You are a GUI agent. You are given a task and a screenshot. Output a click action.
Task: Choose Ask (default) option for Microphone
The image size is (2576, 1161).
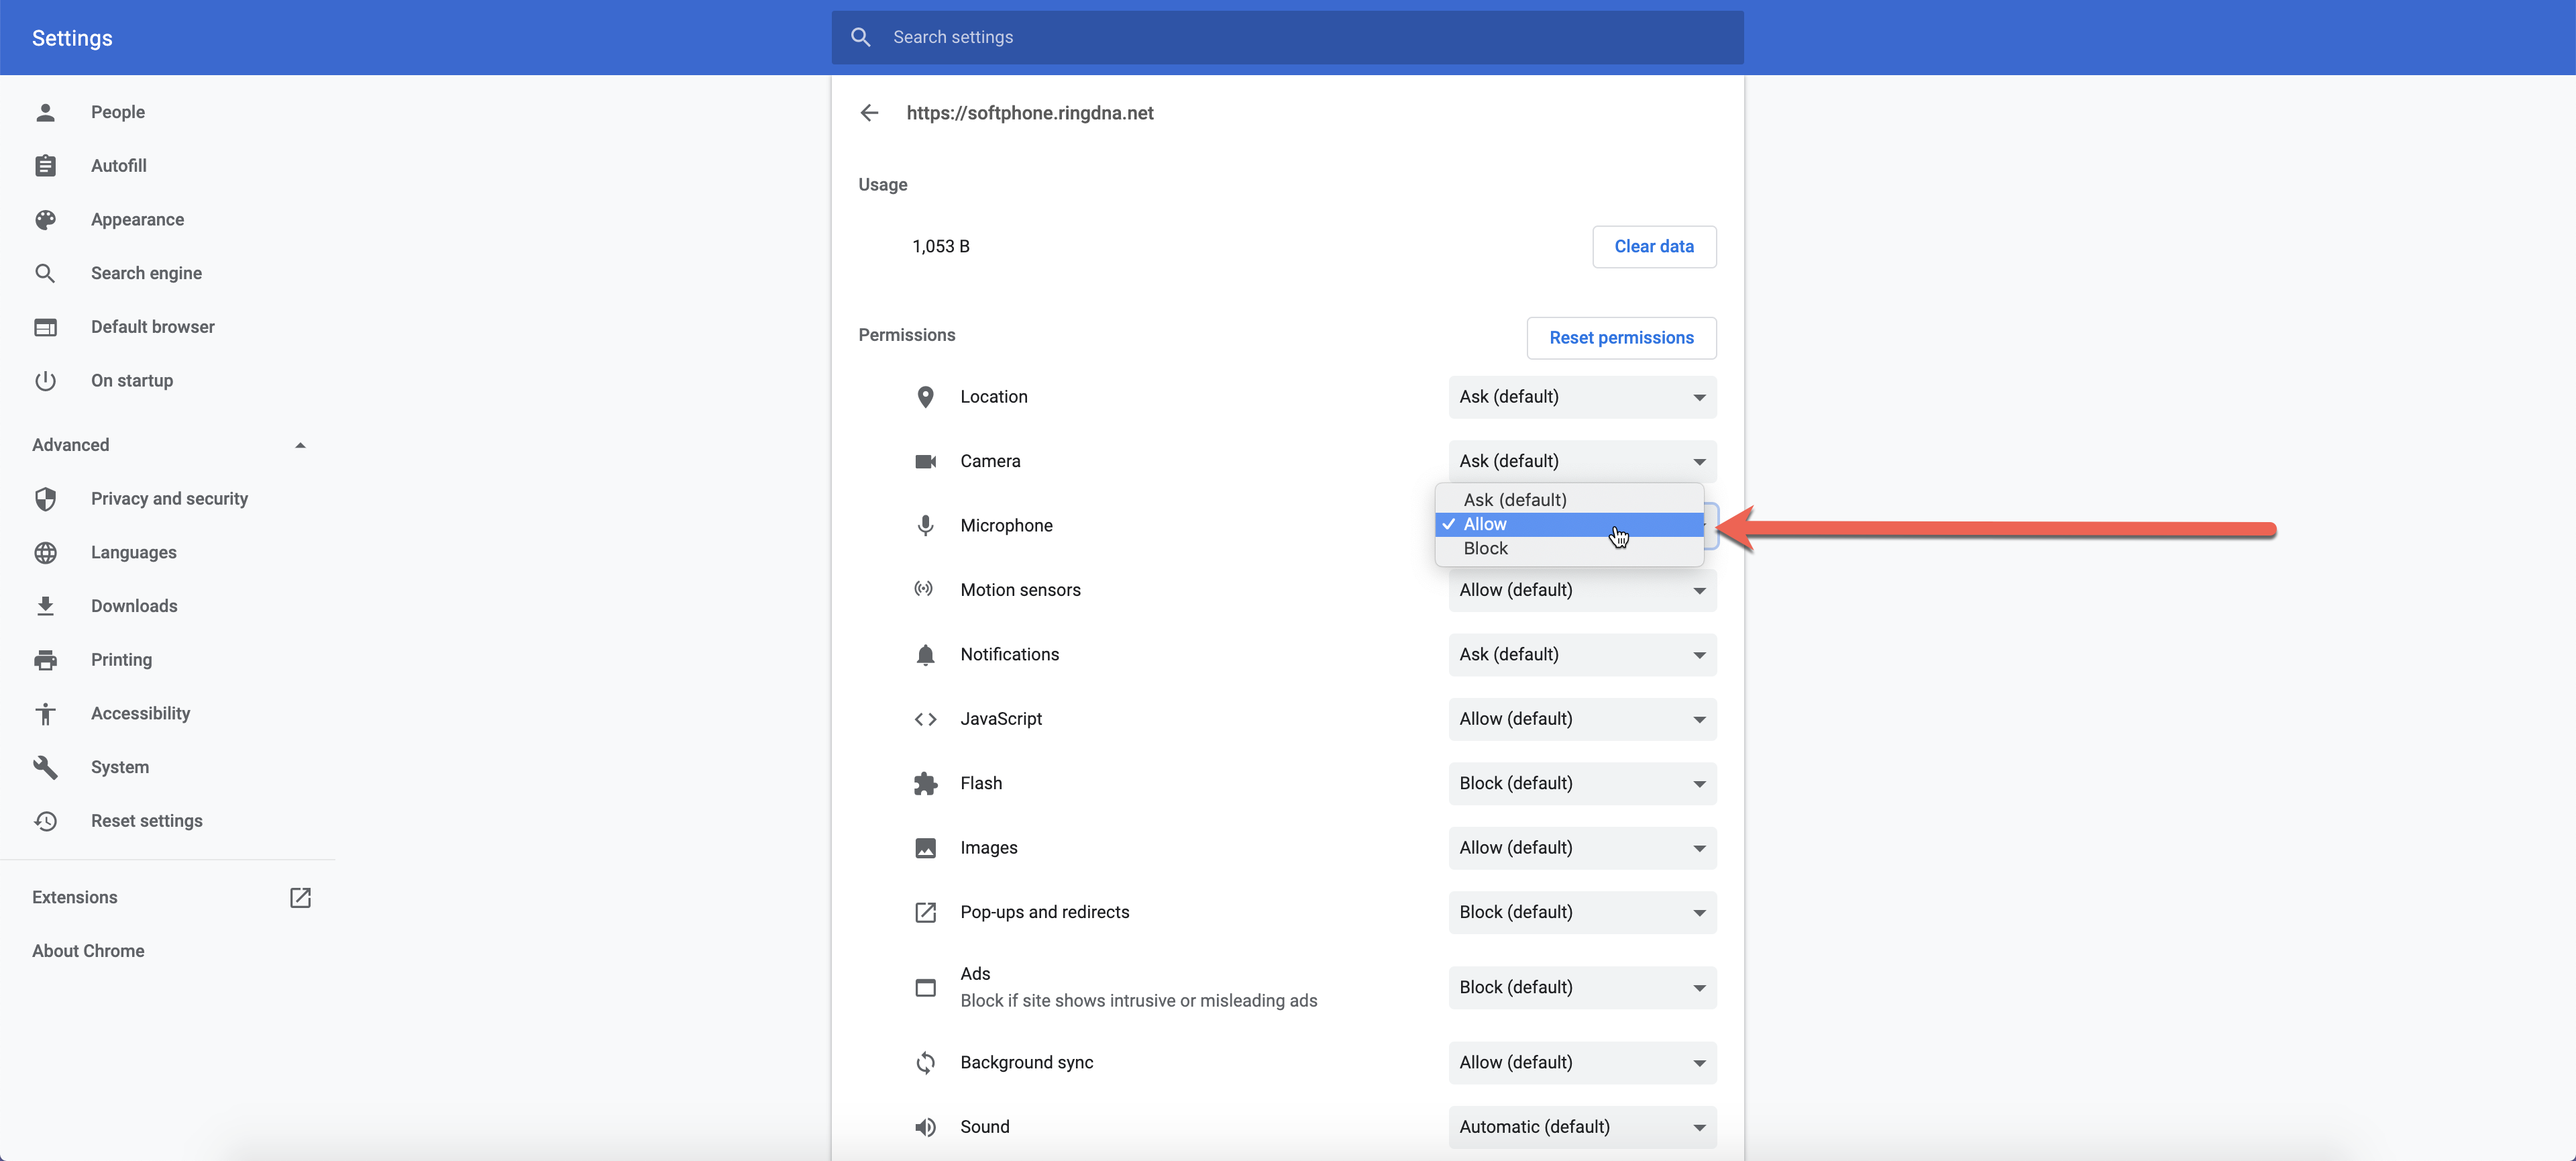click(1514, 500)
